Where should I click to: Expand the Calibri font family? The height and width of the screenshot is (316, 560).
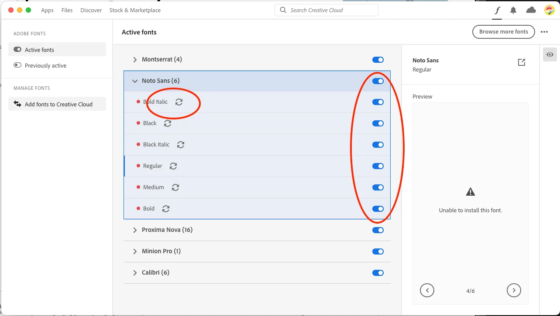pos(135,273)
